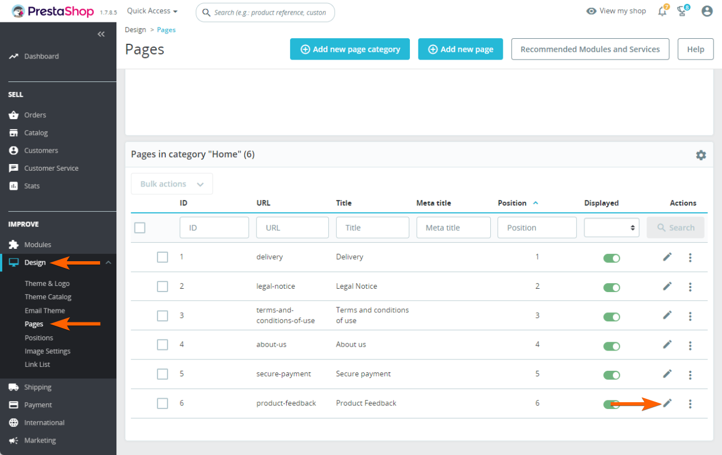The image size is (722, 455).
Task: Open the trophy achievements icon
Action: point(682,11)
